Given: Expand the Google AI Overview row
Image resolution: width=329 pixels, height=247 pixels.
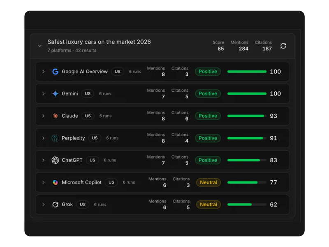Looking at the screenshot, I should coord(43,72).
